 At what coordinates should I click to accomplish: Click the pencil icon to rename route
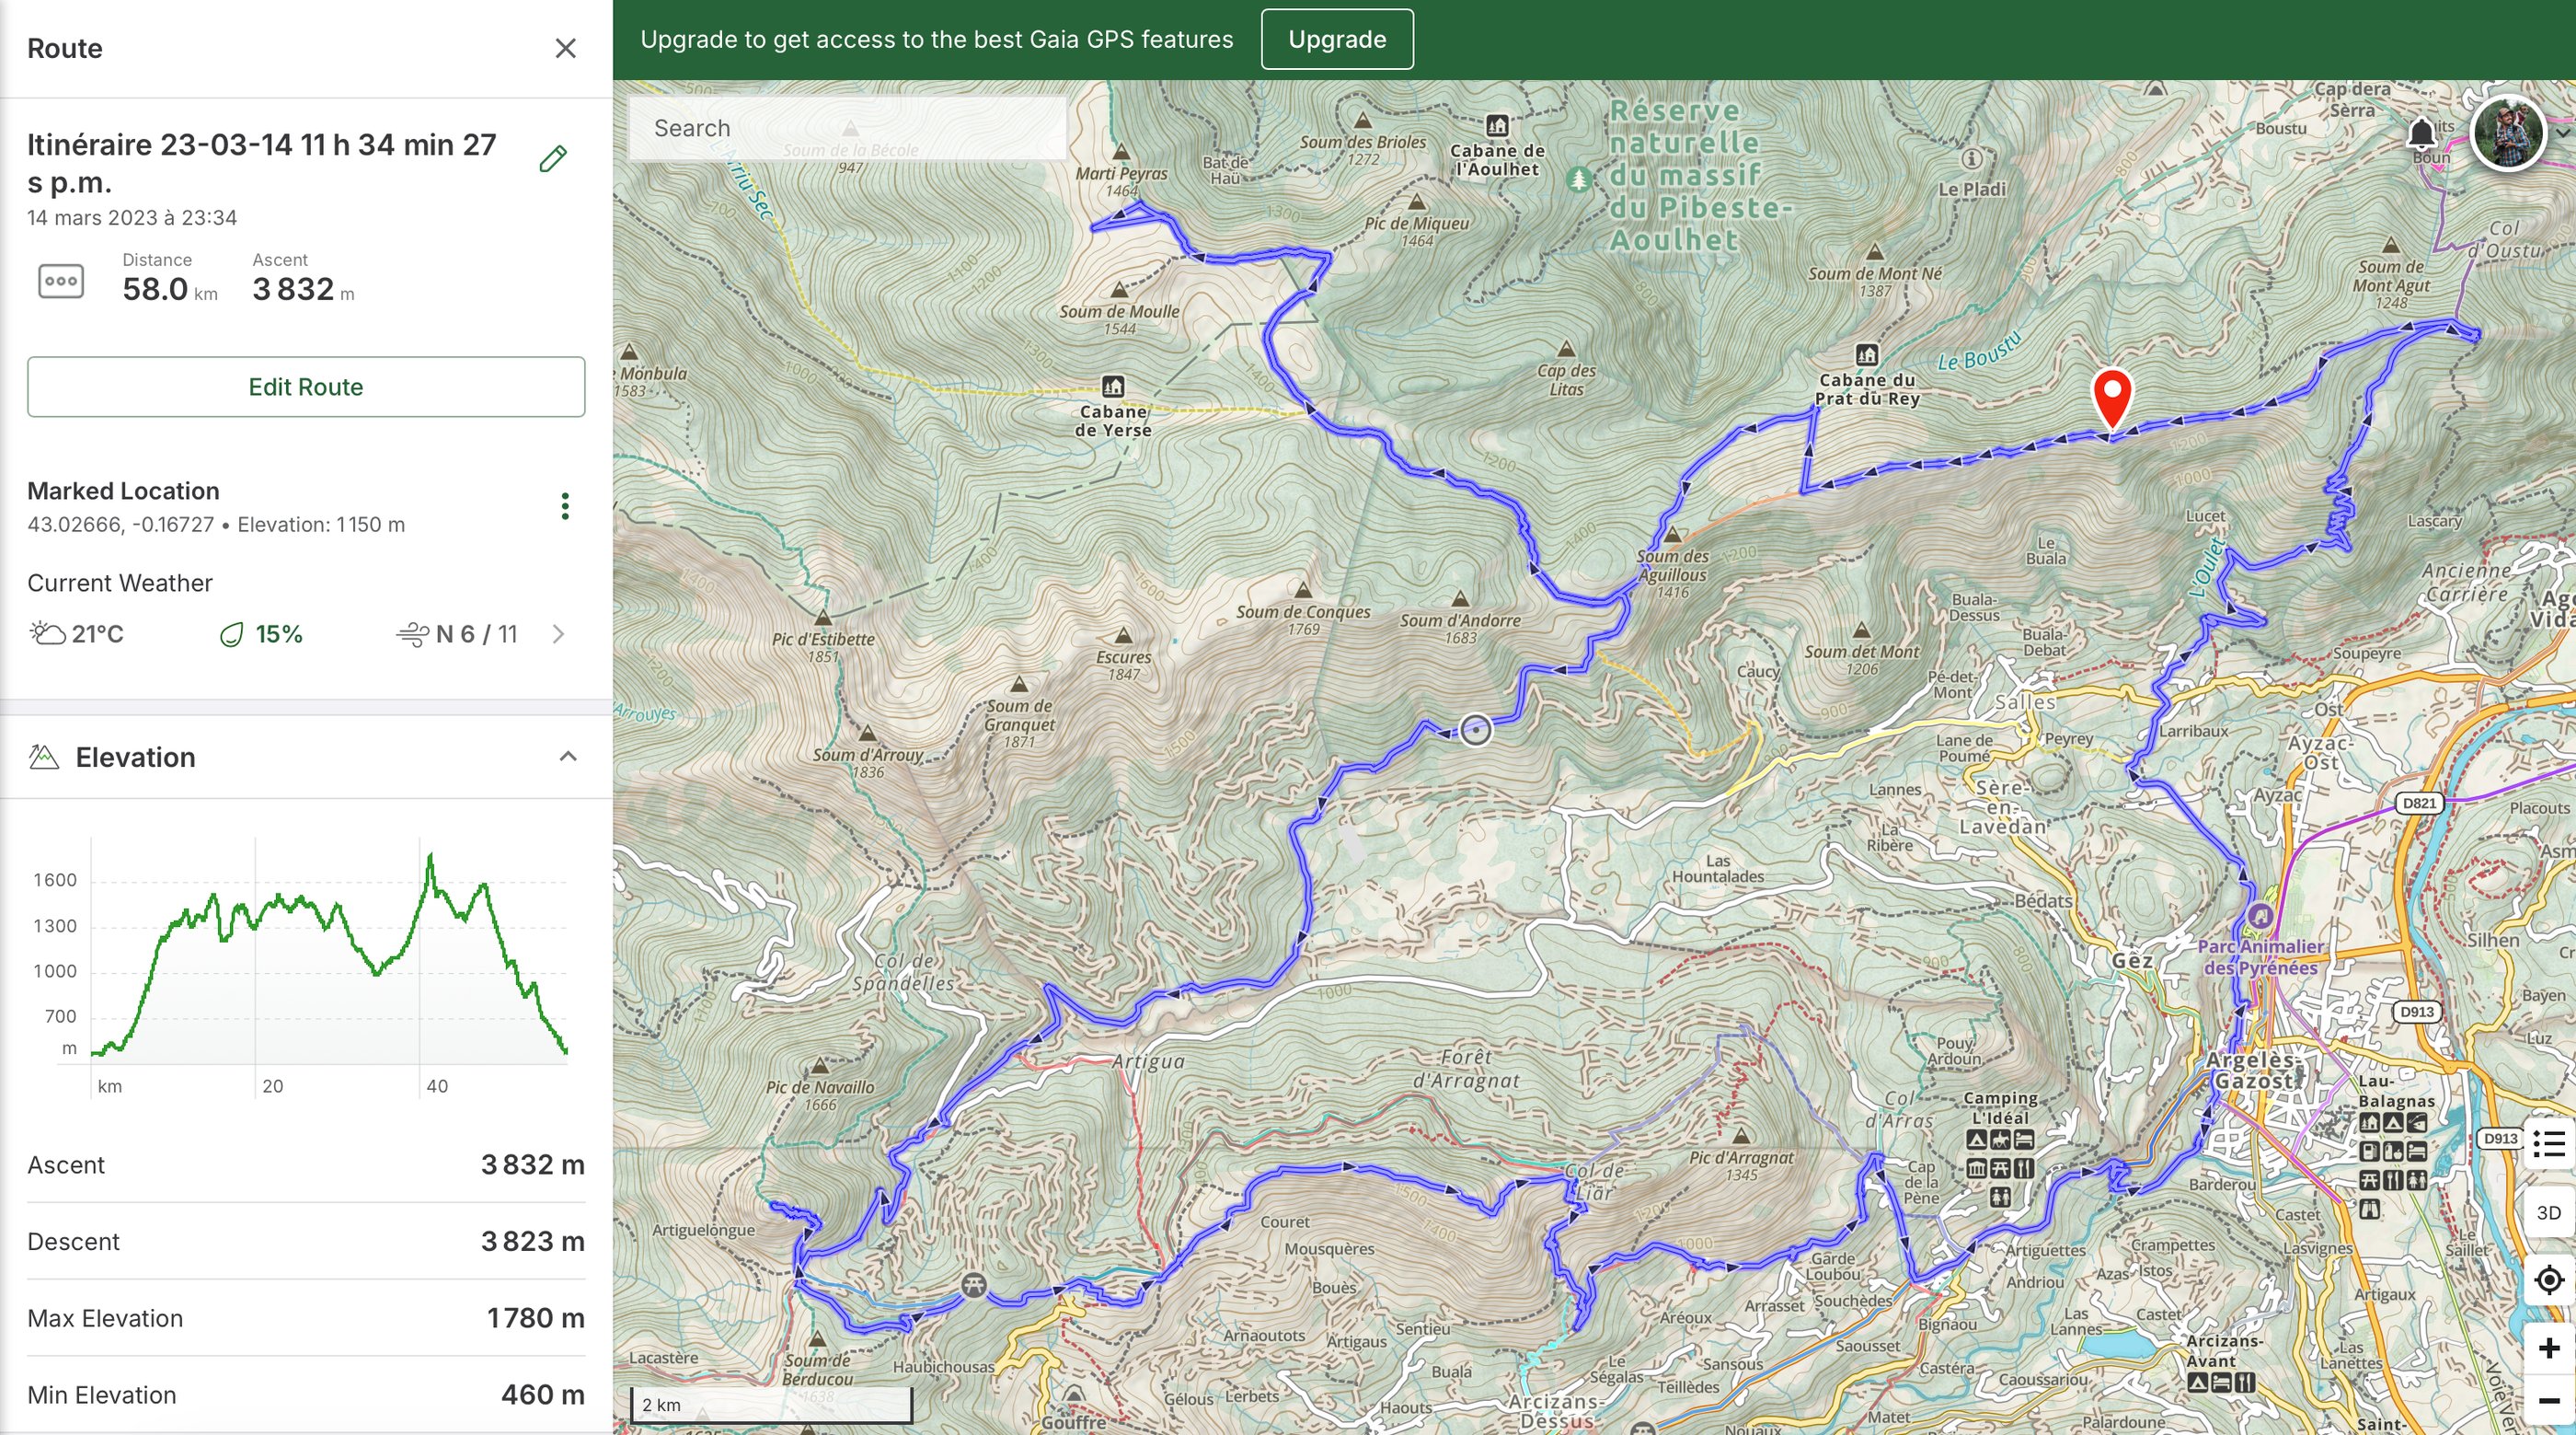tap(553, 159)
